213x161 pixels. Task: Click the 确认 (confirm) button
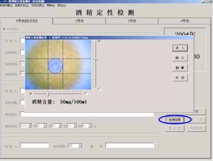click(x=180, y=58)
